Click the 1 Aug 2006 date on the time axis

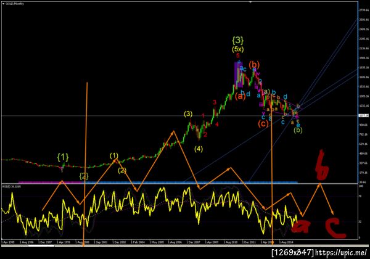[x=175, y=242]
